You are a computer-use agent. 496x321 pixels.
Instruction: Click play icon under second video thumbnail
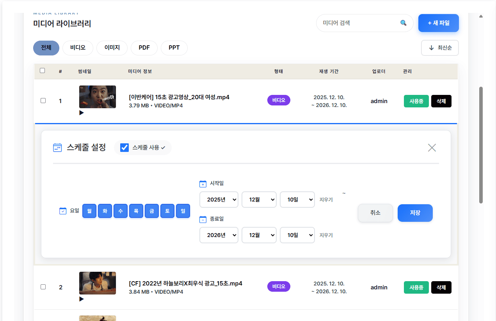[82, 299]
